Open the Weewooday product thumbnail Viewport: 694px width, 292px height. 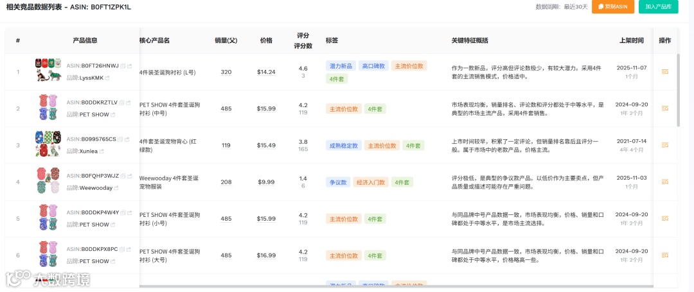point(48,181)
